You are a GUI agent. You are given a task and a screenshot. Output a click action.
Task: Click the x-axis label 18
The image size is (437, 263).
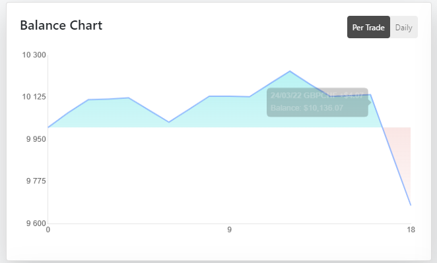(x=411, y=229)
